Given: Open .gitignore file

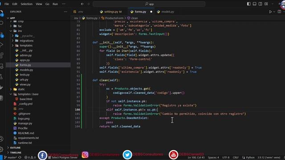Looking at the screenshot, I should pyautogui.click(x=24, y=114).
